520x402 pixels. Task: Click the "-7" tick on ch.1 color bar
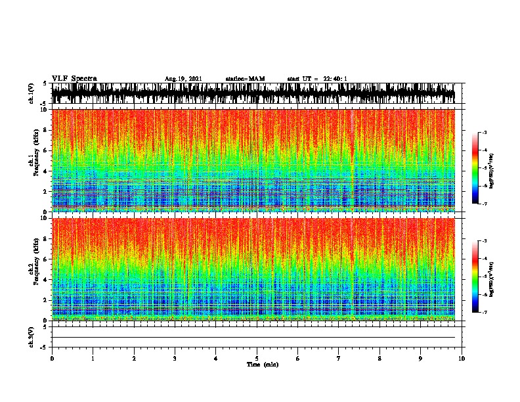point(484,204)
